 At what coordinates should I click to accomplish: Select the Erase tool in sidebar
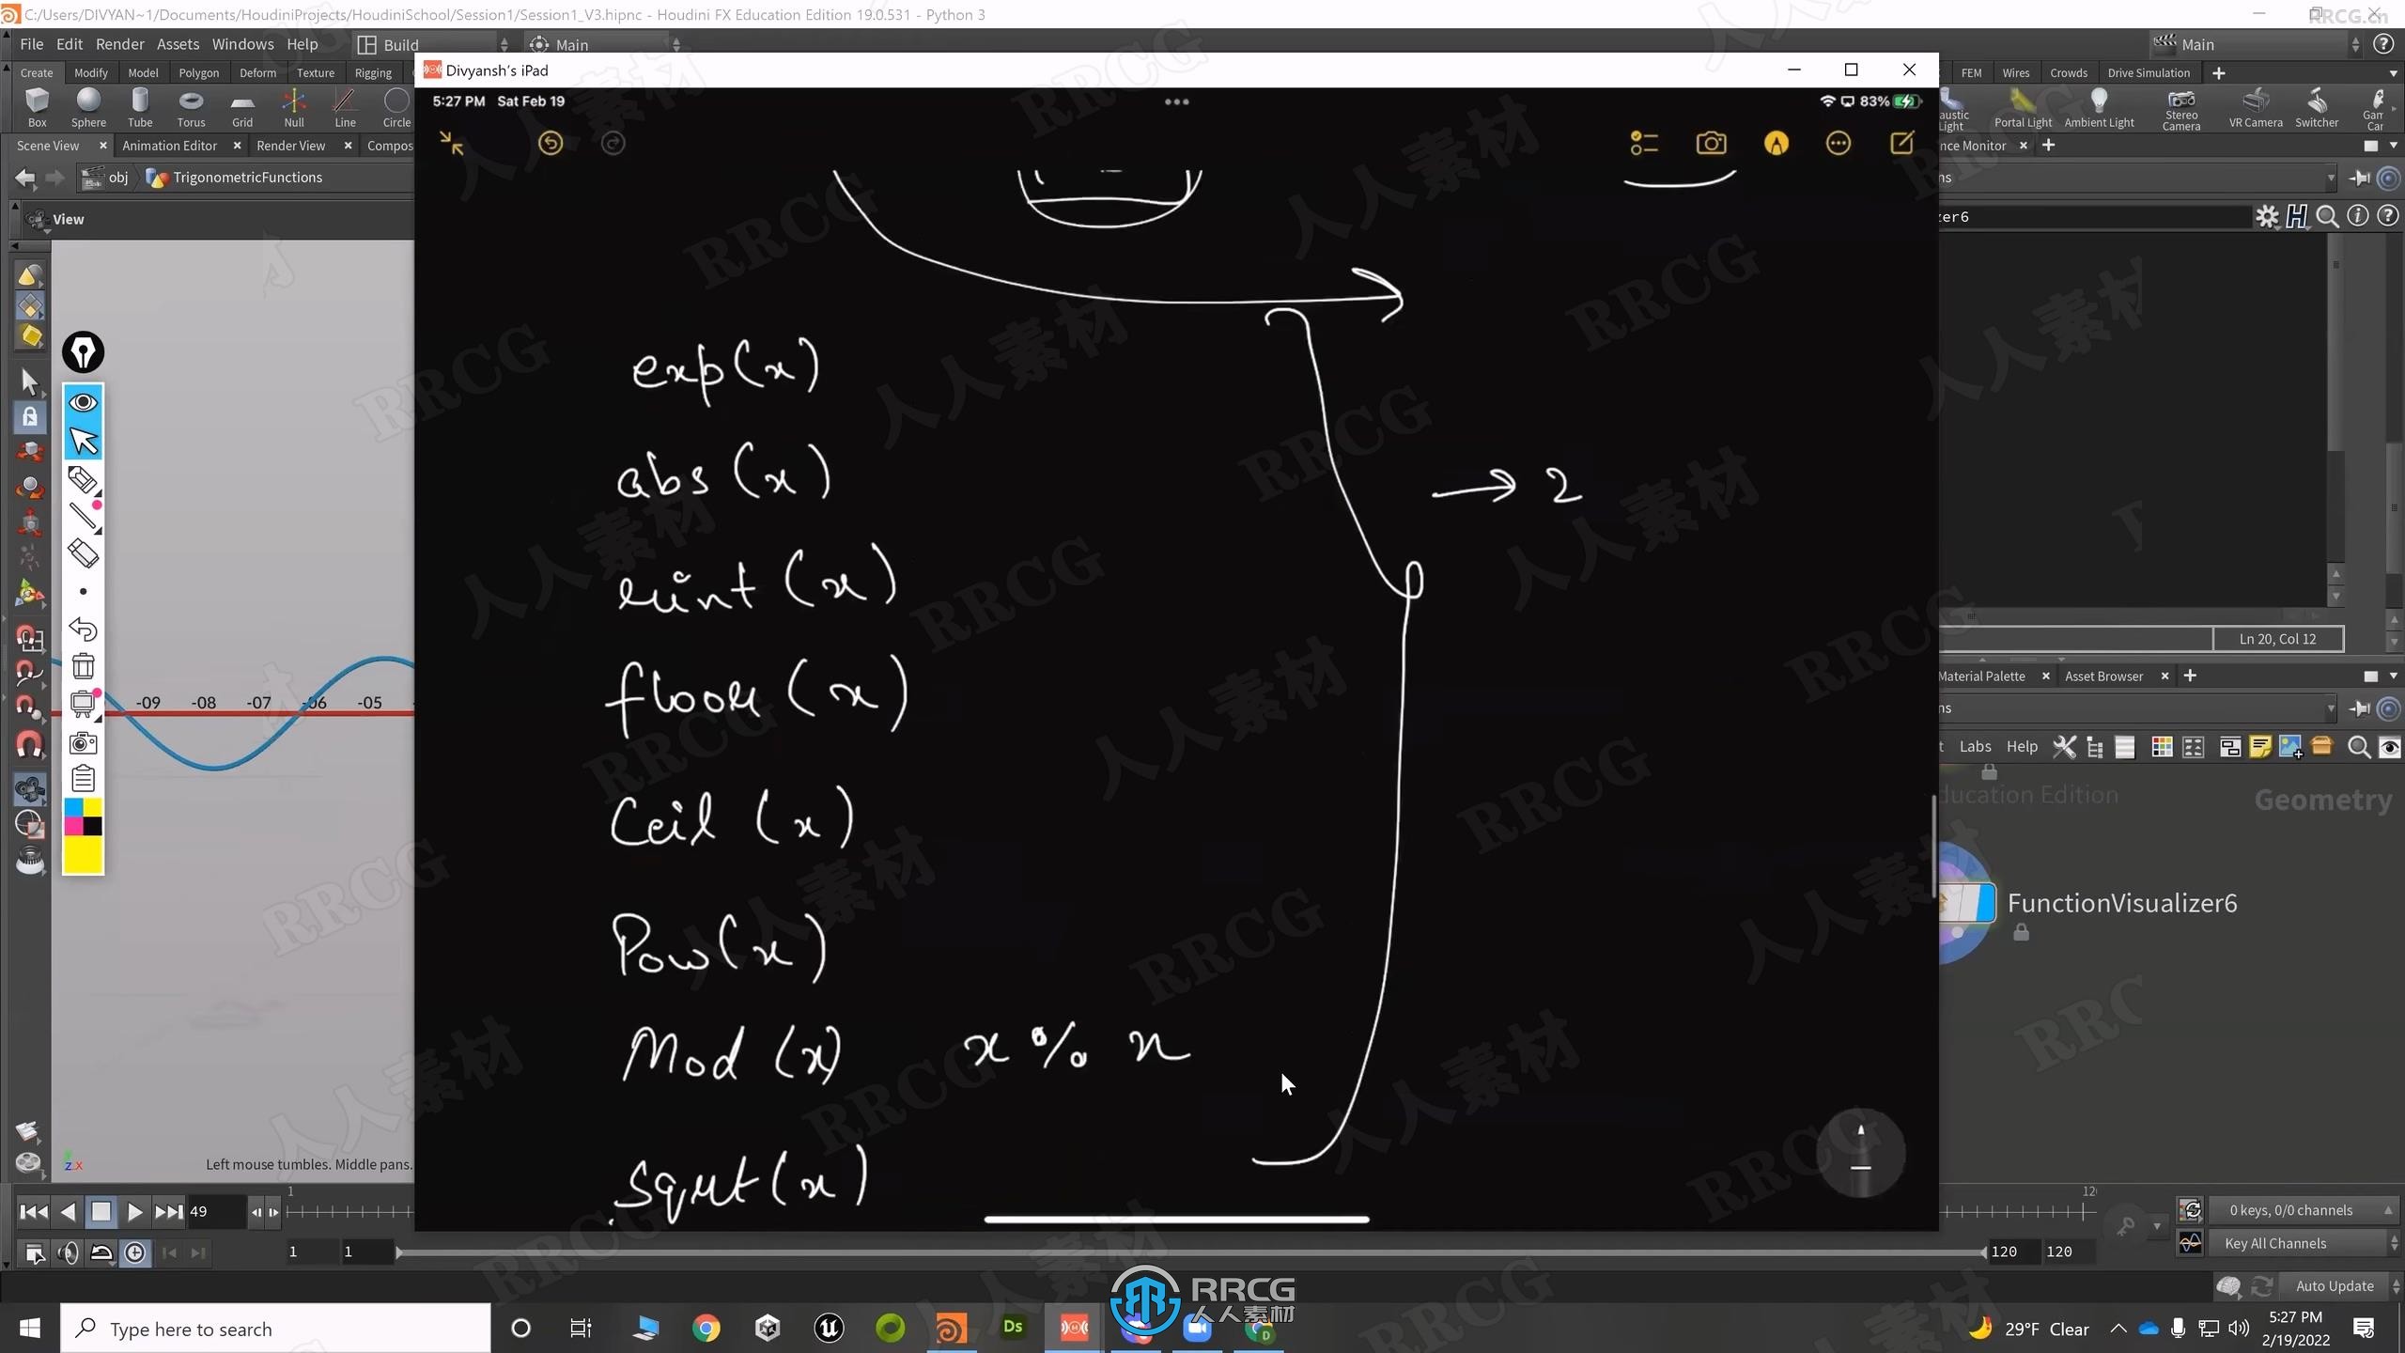(x=83, y=552)
